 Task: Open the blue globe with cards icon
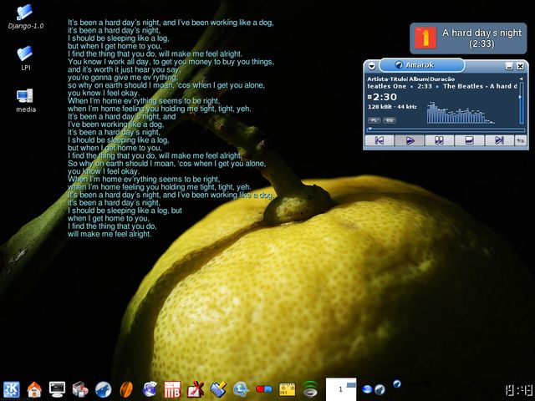[150, 389]
